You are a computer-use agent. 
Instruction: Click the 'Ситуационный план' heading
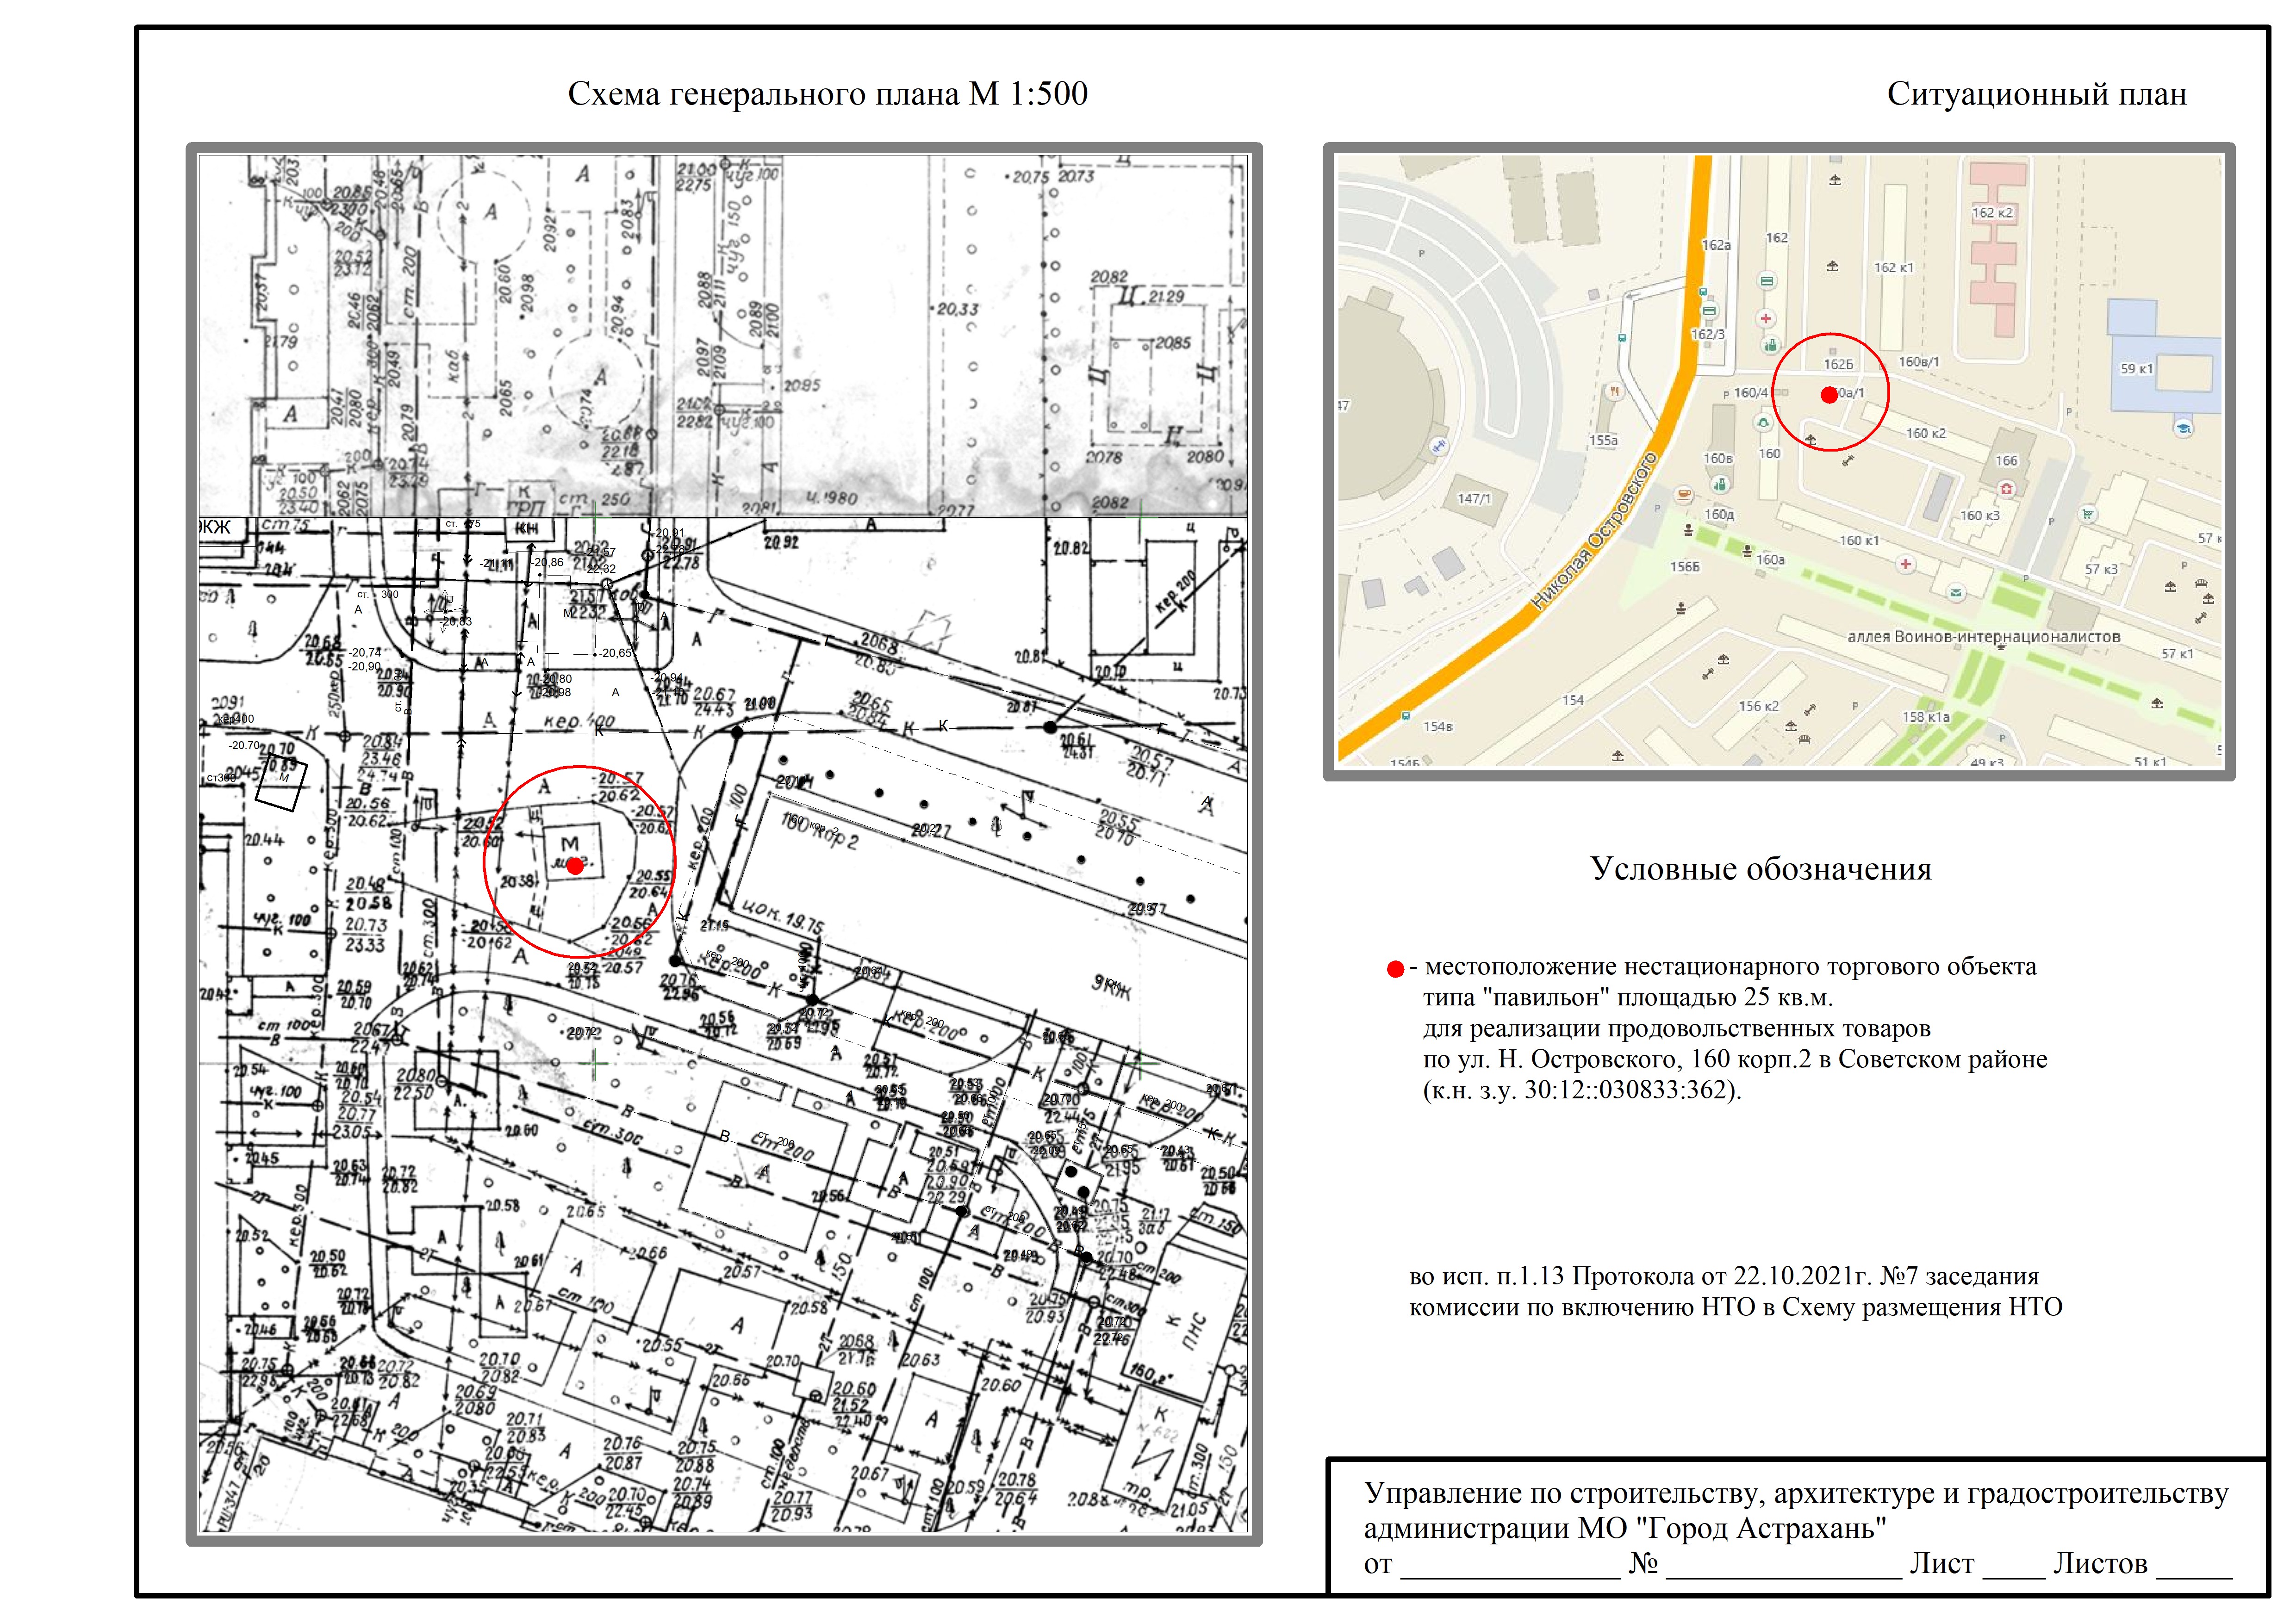tap(2036, 94)
